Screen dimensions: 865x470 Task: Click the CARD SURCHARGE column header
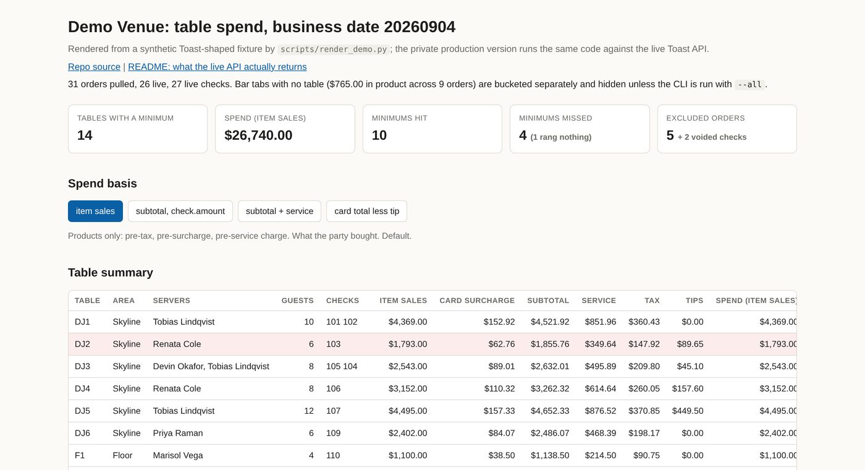click(x=477, y=301)
